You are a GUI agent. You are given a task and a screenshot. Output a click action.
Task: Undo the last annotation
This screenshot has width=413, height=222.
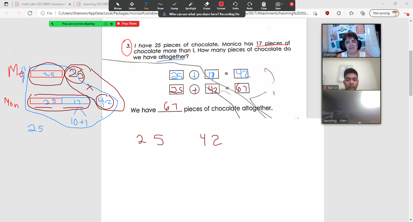235,5
